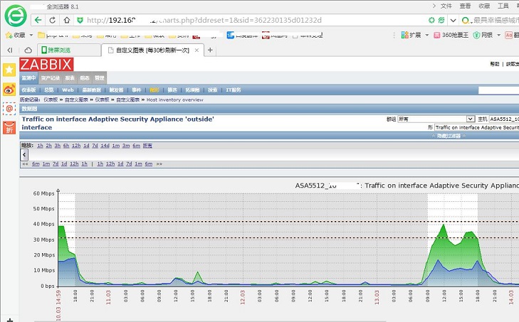Viewport: 519px width, 322px height.
Task: Click the 帮助 help link
Action: pyautogui.click(x=495, y=65)
